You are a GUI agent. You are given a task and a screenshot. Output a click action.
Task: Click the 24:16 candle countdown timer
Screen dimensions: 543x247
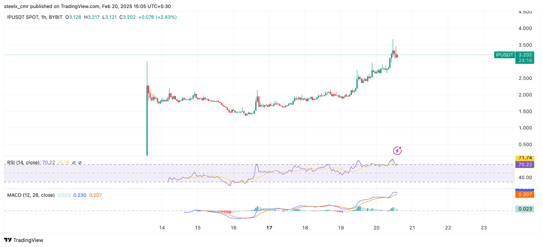click(x=525, y=60)
